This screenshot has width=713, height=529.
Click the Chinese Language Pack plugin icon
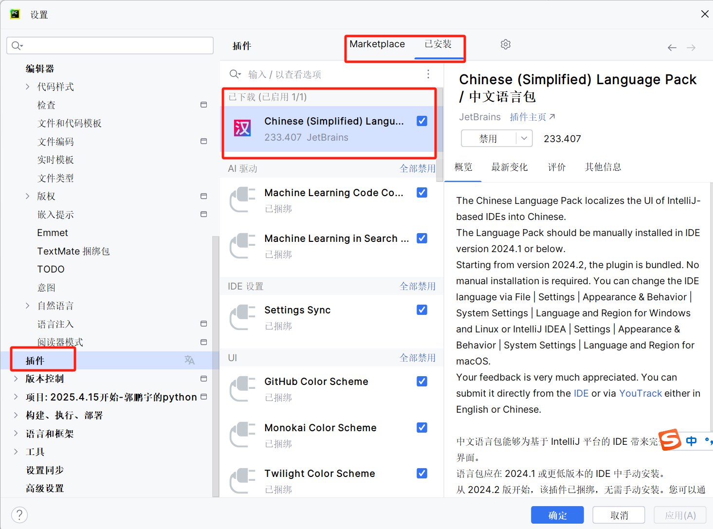[242, 128]
